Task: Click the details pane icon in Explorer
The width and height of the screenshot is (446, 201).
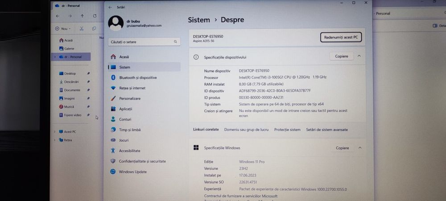Action: (x=434, y=25)
